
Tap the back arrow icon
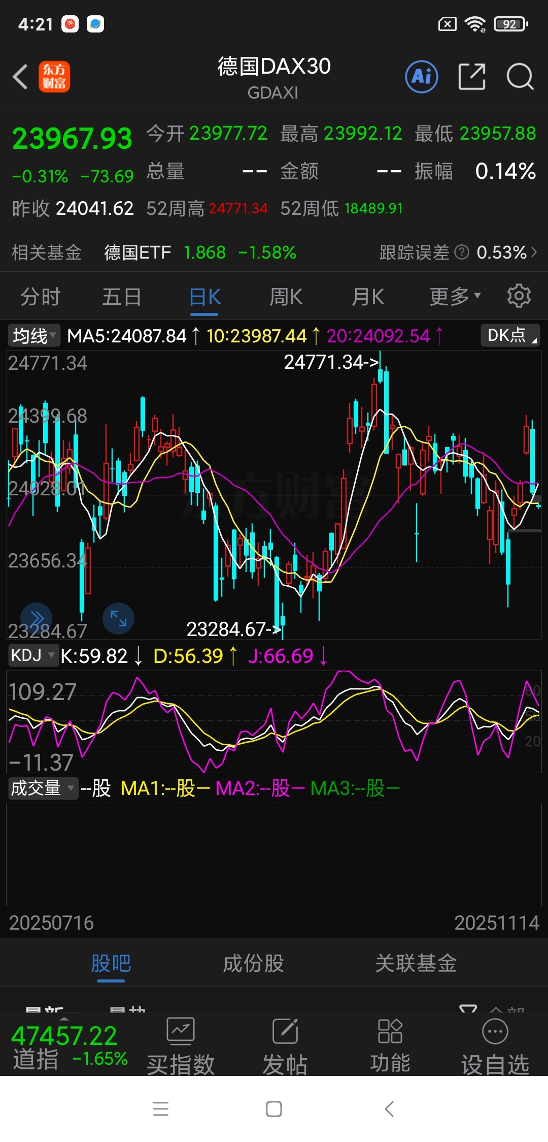(x=20, y=77)
